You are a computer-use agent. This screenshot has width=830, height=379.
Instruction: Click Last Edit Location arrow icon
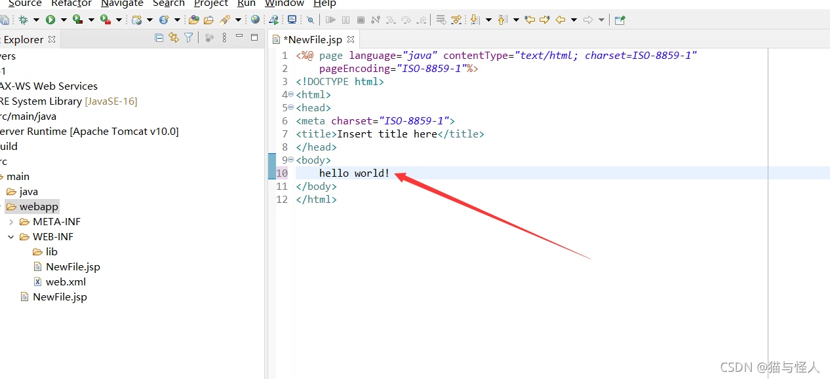(x=530, y=20)
